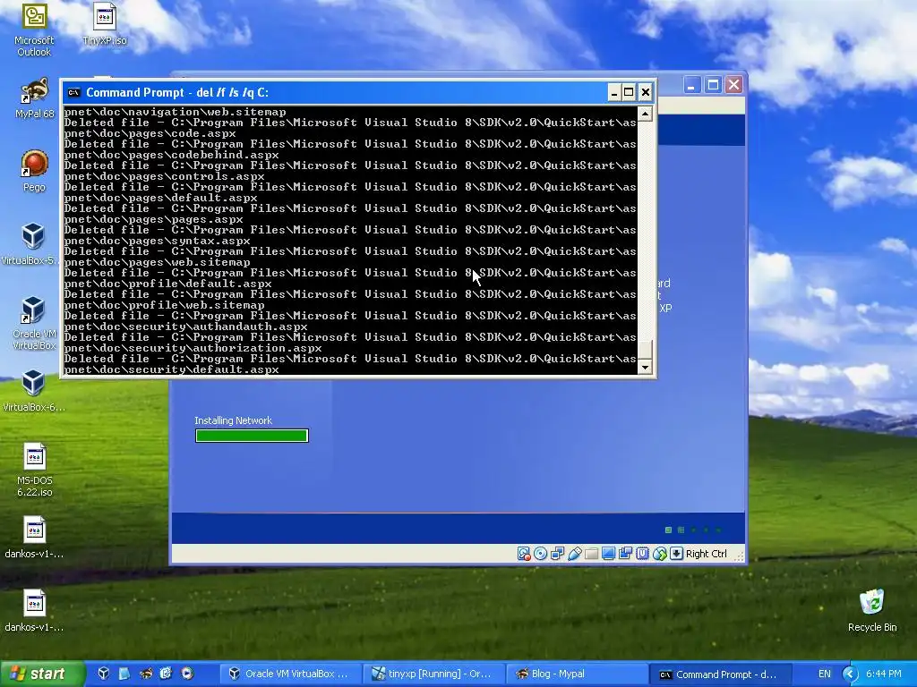
Task: Click the network adapter indicator in VM status bar
Action: click(x=557, y=553)
